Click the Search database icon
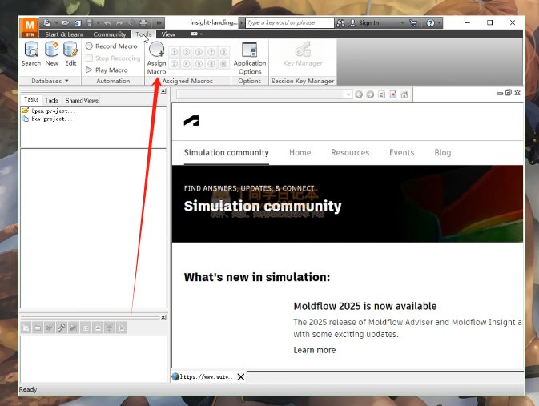The image size is (539, 406). [x=31, y=54]
